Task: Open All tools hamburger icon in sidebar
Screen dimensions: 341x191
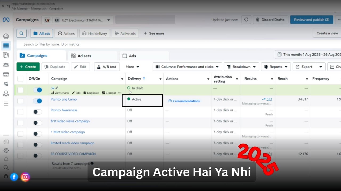Action: point(6,103)
